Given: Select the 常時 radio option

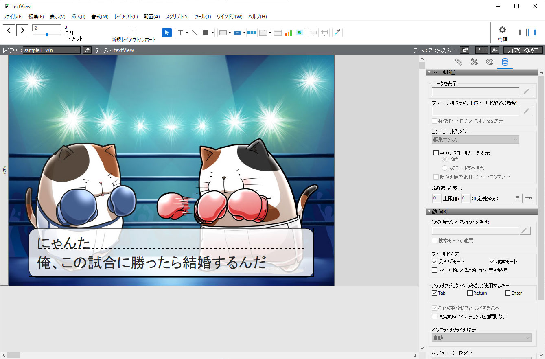Looking at the screenshot, I should coord(444,159).
